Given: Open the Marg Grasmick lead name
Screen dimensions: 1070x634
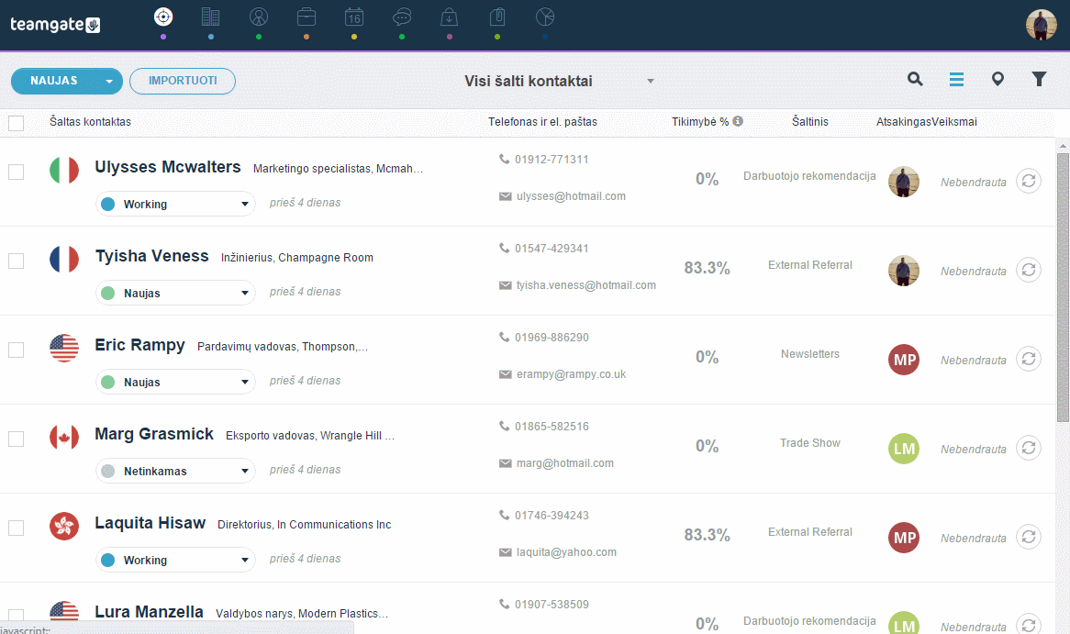Looking at the screenshot, I should click(x=154, y=434).
